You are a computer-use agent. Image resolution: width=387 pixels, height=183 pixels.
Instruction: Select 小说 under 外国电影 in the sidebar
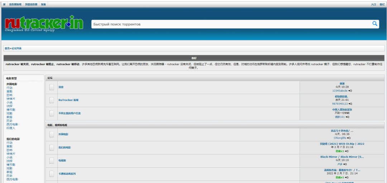(9, 103)
